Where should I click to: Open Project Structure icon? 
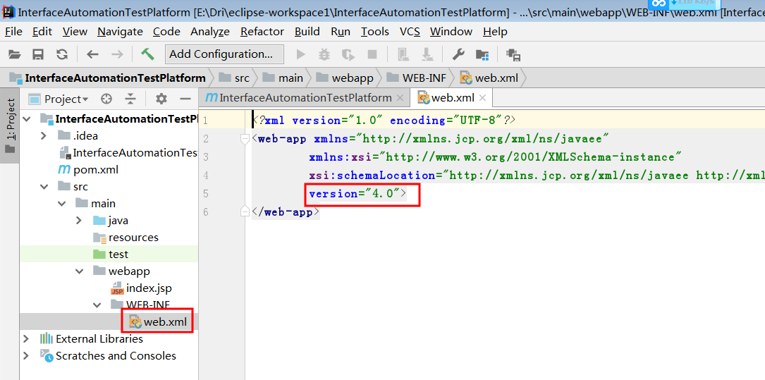(482, 54)
